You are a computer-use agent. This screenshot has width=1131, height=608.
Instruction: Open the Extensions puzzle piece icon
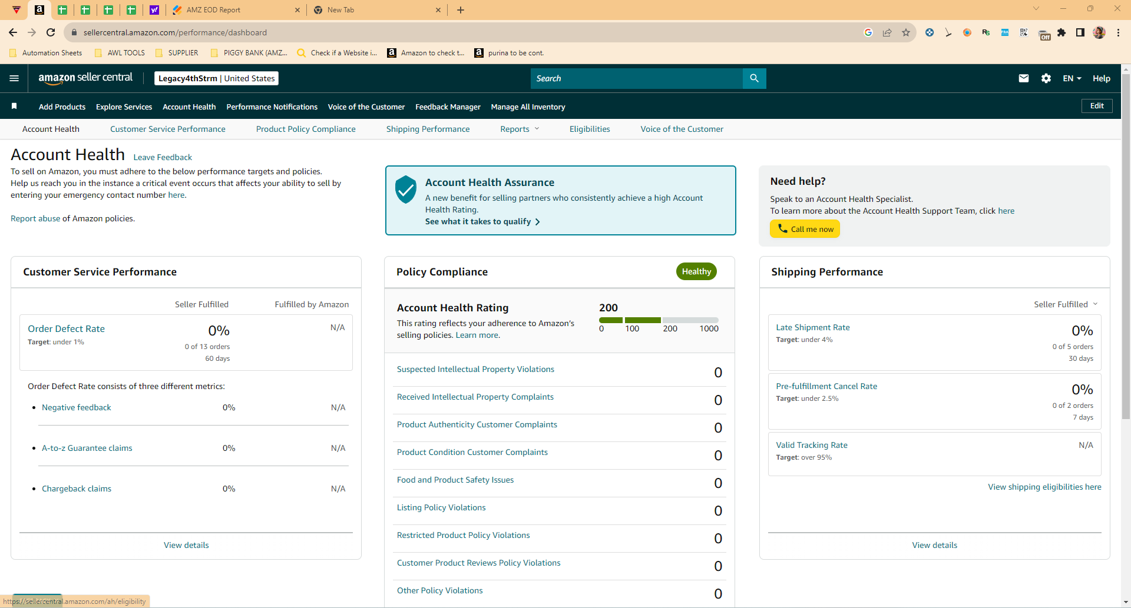(x=1061, y=32)
